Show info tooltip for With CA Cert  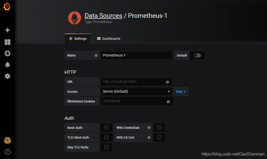coord(149,138)
